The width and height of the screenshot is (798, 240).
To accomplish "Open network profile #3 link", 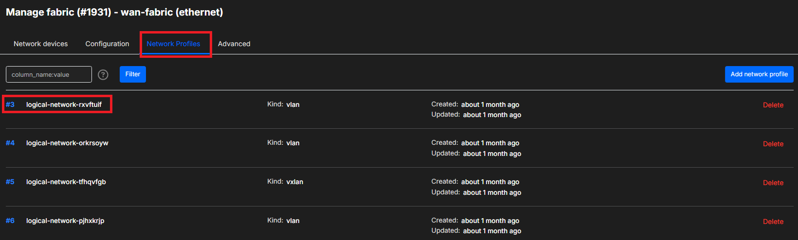I will [10, 104].
